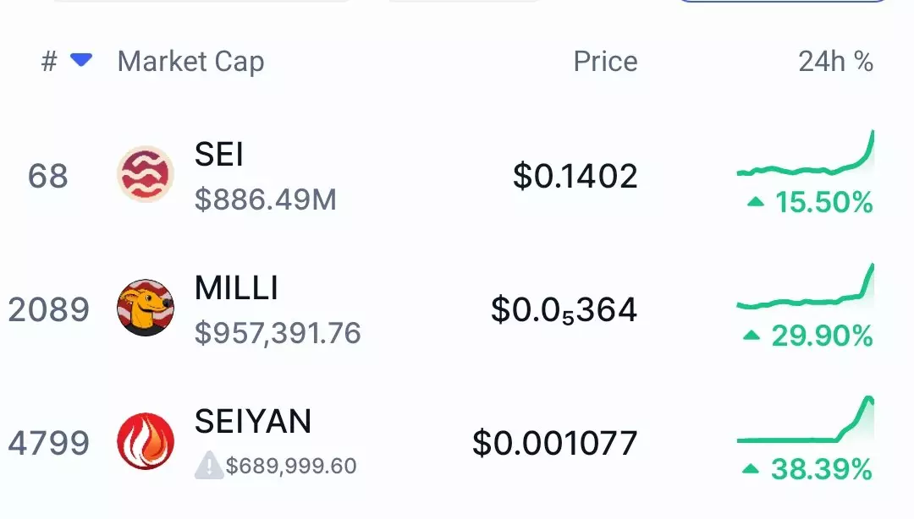
Task: Toggle the blue rank sort arrow
Action: pyautogui.click(x=81, y=60)
